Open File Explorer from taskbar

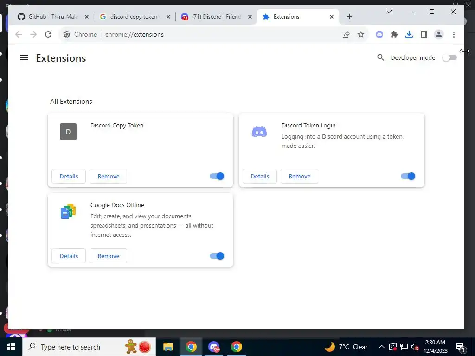point(168,347)
